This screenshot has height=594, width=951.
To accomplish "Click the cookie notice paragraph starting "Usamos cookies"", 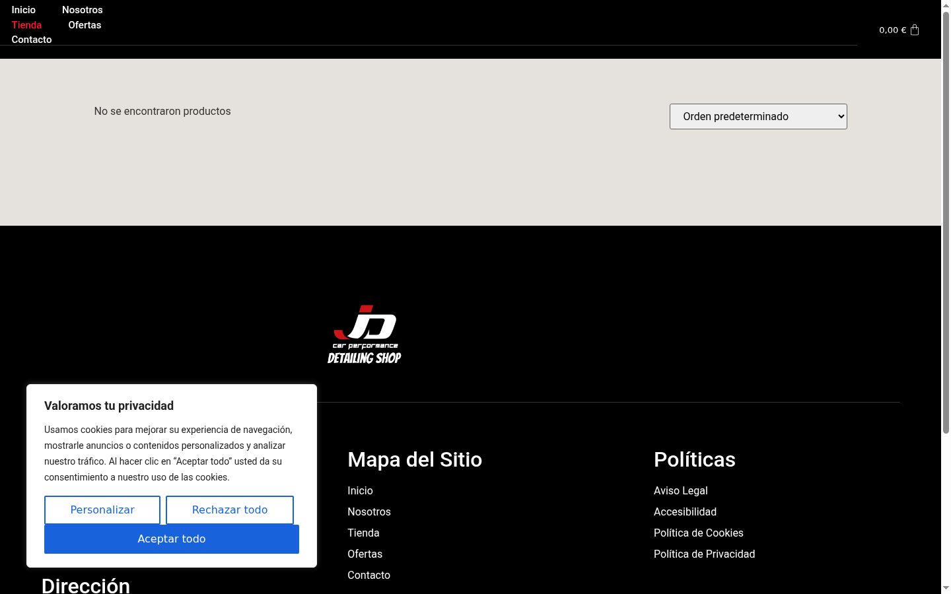I will (168, 453).
